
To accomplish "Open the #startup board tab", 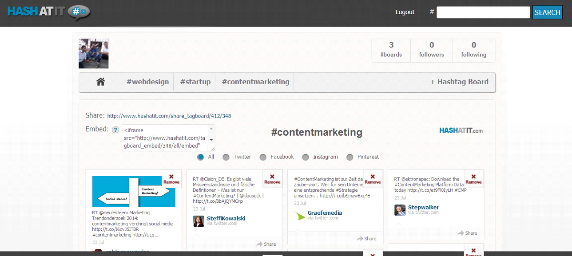I will coord(195,82).
